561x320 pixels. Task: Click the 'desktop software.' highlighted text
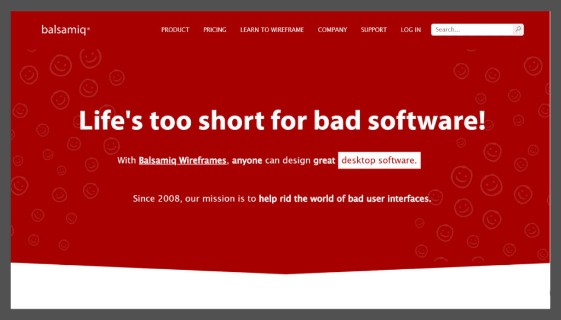click(379, 160)
